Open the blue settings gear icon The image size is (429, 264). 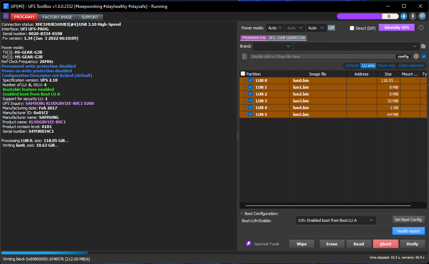[422, 16]
